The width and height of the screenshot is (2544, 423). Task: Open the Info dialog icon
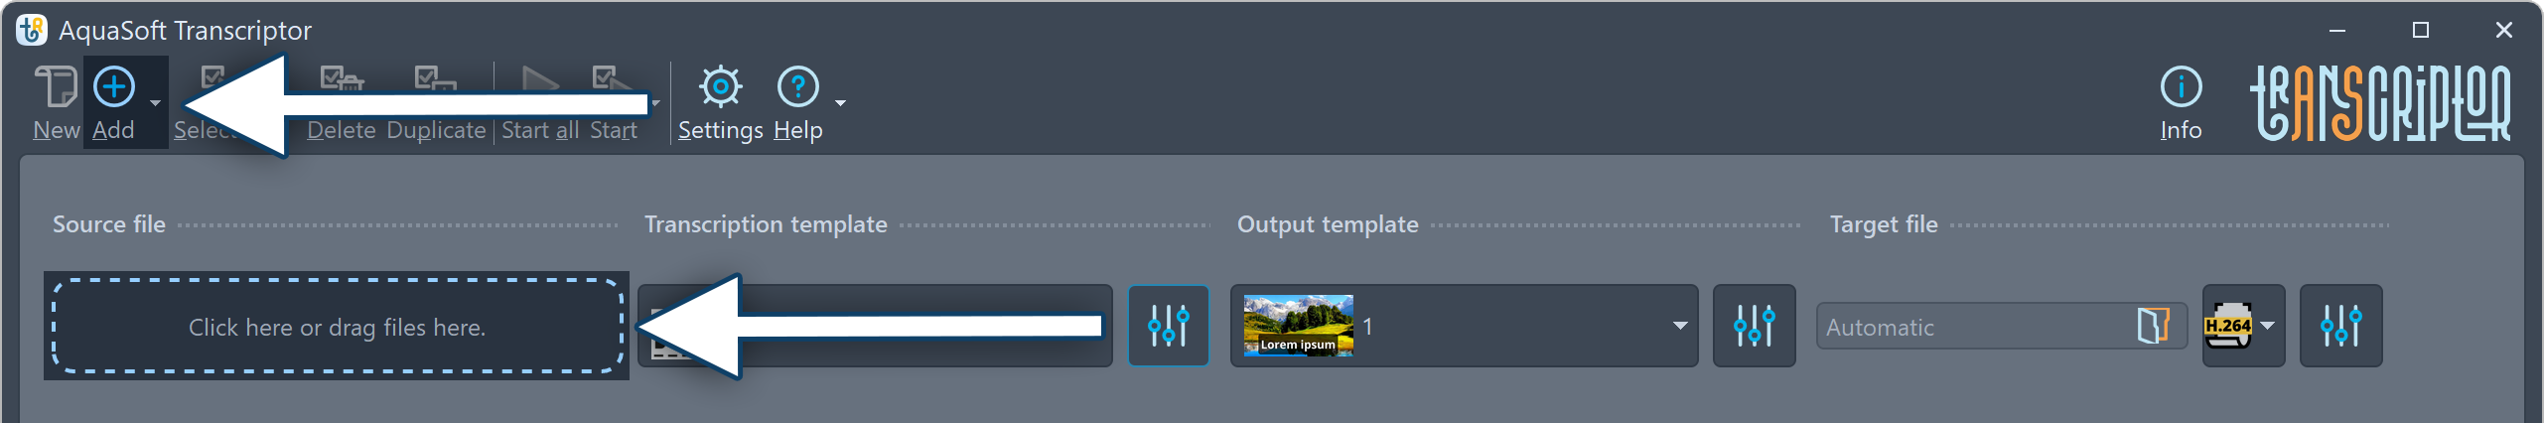[x=2181, y=88]
